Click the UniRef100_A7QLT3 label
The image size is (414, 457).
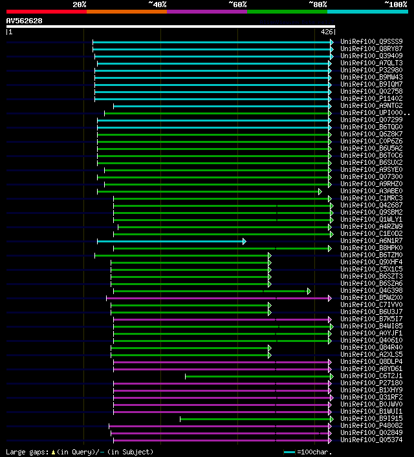click(371, 63)
